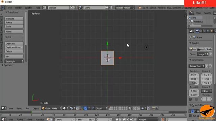The image size is (216, 121).
Task: Open the Set Origin dropdown
Action: [14, 61]
